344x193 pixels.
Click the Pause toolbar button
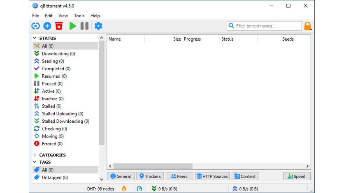(x=84, y=26)
